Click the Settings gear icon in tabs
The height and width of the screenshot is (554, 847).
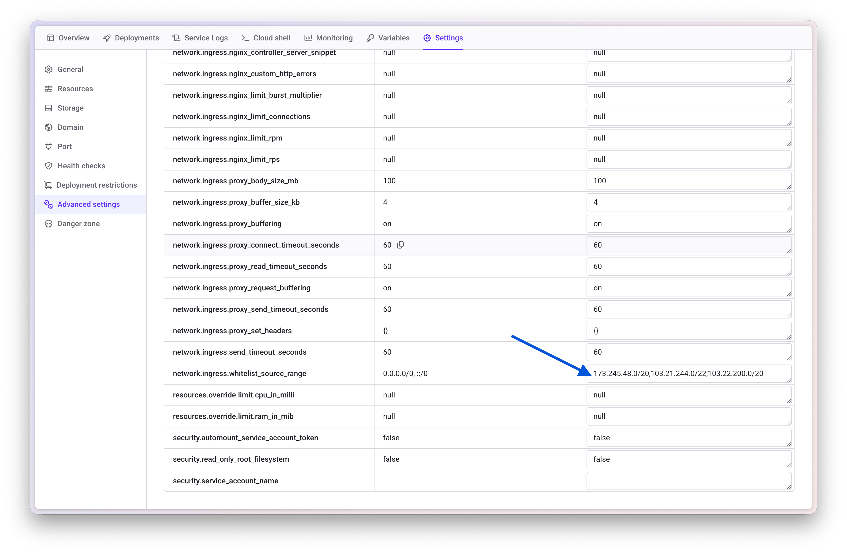tap(427, 38)
